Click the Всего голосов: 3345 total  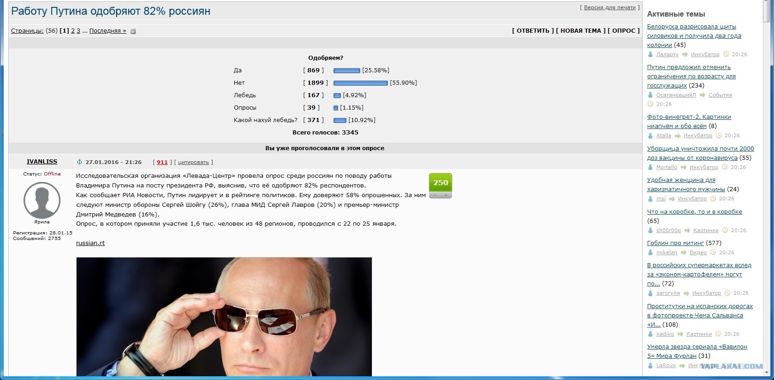pyautogui.click(x=325, y=133)
